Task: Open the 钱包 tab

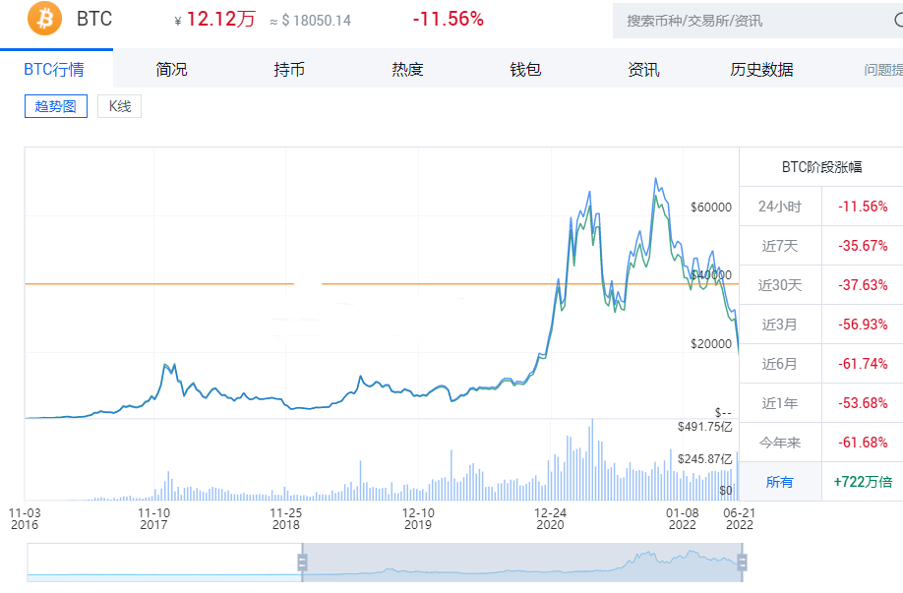Action: (x=525, y=70)
